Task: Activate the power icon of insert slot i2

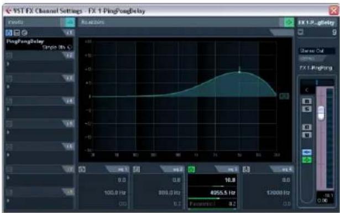Action: (9, 56)
